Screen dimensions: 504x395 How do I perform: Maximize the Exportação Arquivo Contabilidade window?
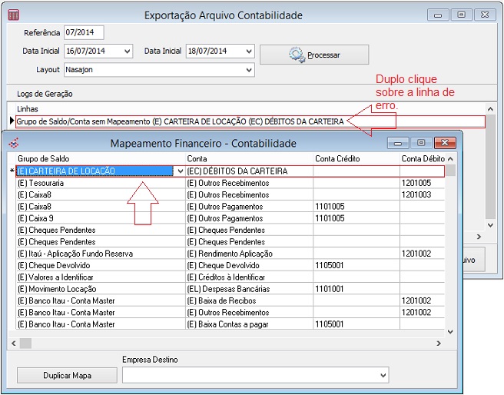coord(461,15)
